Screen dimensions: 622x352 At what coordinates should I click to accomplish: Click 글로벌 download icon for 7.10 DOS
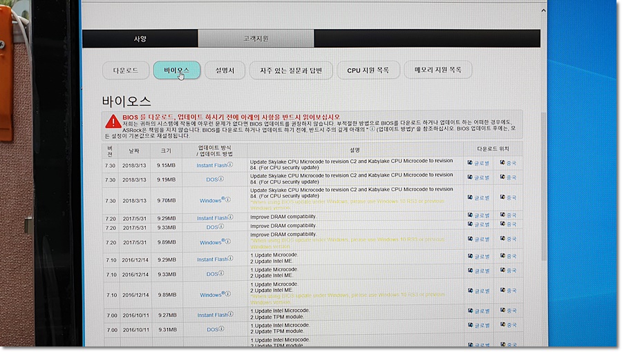(x=470, y=271)
